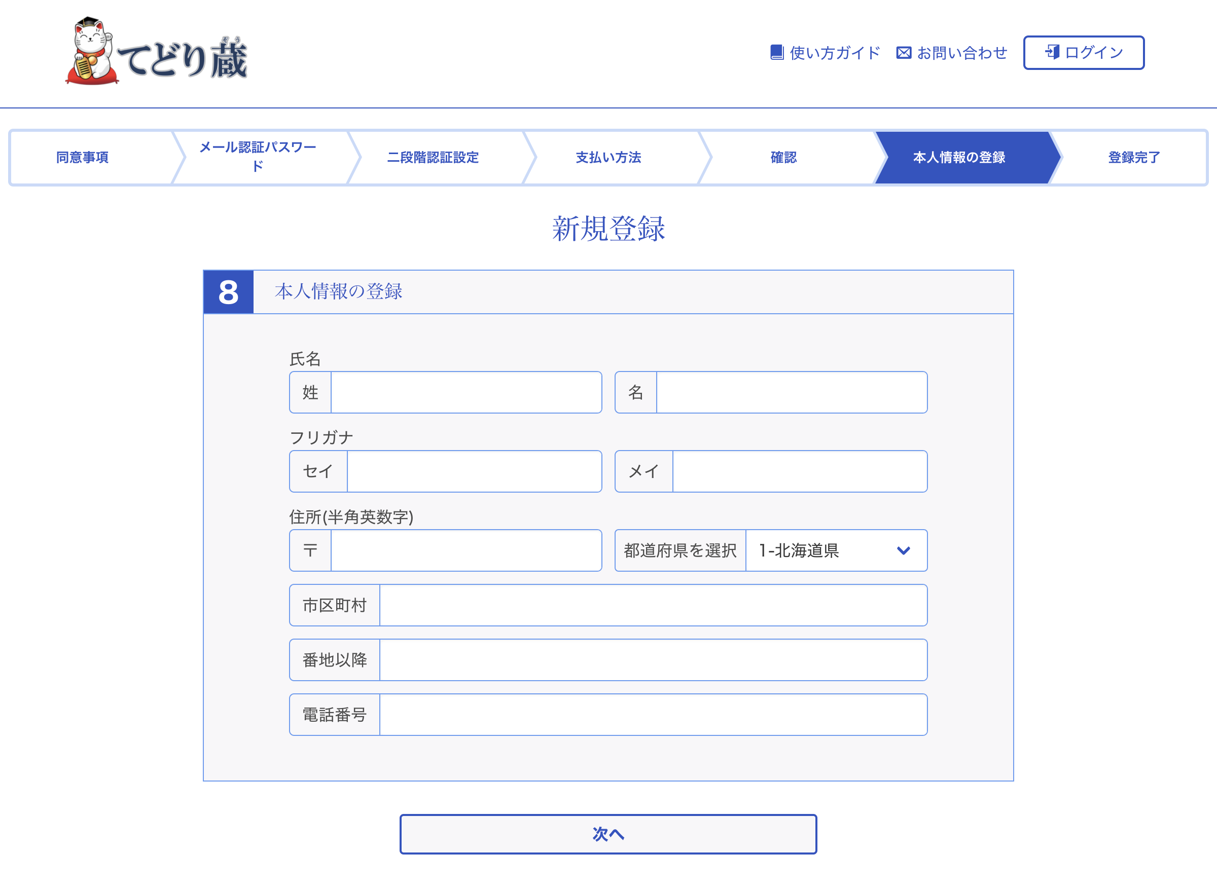Open the お問い合わせ contact link
The image size is (1217, 891).
962,52
